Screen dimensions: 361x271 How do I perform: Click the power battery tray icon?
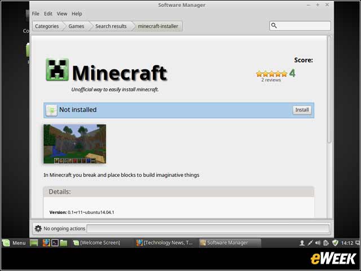[326, 243]
